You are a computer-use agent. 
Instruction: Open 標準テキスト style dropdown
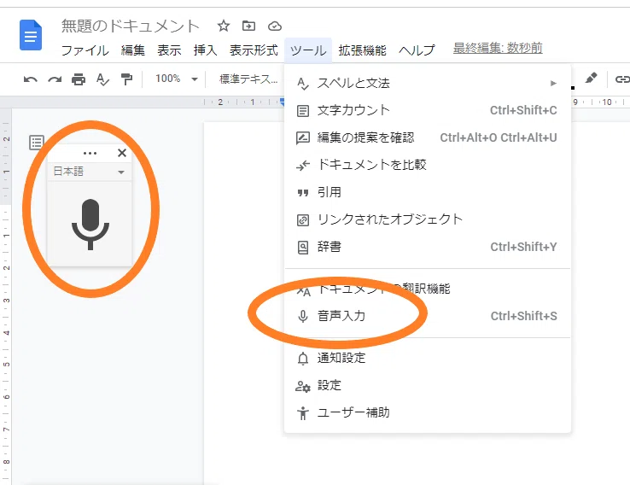[x=248, y=79]
